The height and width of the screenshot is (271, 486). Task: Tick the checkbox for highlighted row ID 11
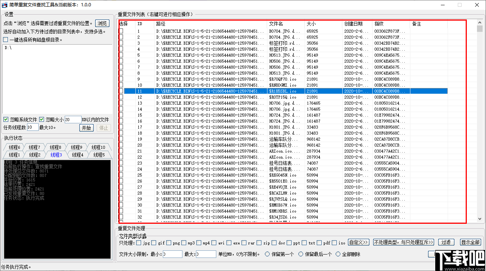(x=121, y=91)
